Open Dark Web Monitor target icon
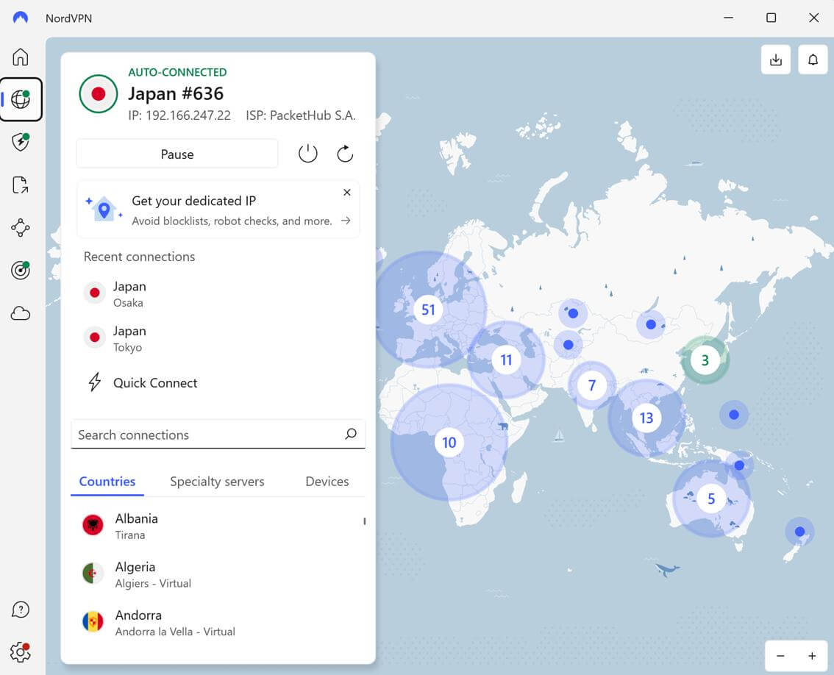The width and height of the screenshot is (834, 675). (x=20, y=270)
